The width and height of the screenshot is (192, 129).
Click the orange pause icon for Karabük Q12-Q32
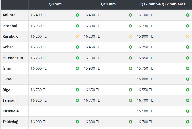[x=188, y=36]
